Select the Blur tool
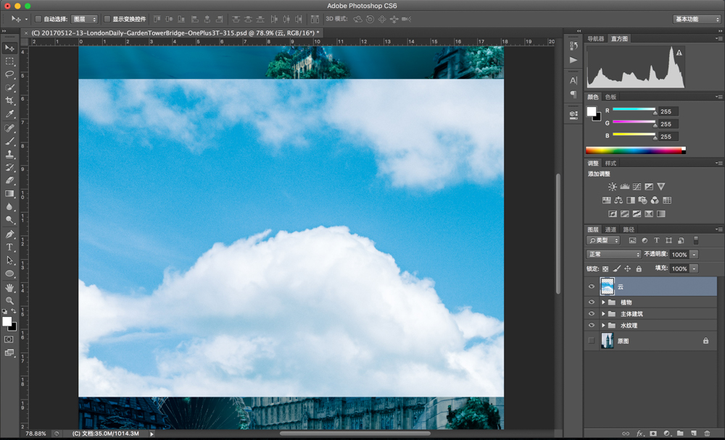The width and height of the screenshot is (725, 440). click(x=9, y=207)
